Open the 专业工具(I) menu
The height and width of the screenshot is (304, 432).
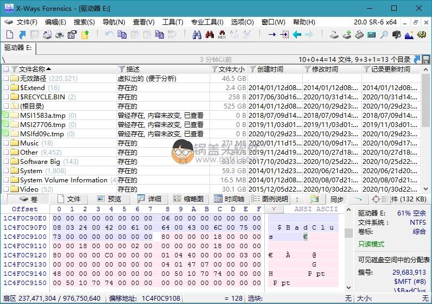click(207, 22)
